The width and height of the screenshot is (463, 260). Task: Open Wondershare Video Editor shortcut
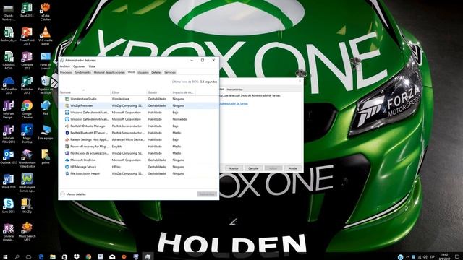click(x=27, y=158)
